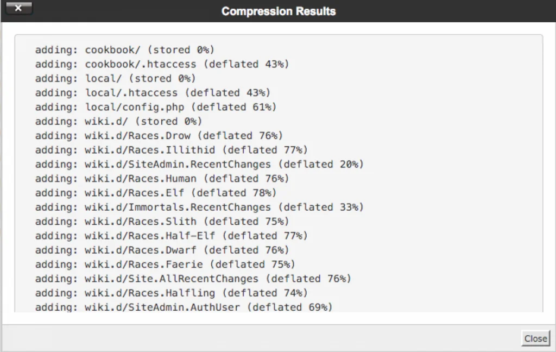Select the wiki.d/Races.Human line
The height and width of the screenshot is (352, 556).
click(162, 178)
